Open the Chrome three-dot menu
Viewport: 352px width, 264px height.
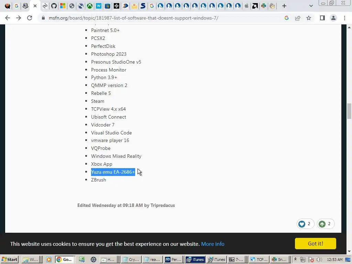(x=344, y=18)
